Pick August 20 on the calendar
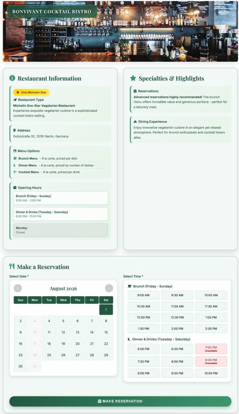This screenshot has width=239, height=414. point(78,344)
